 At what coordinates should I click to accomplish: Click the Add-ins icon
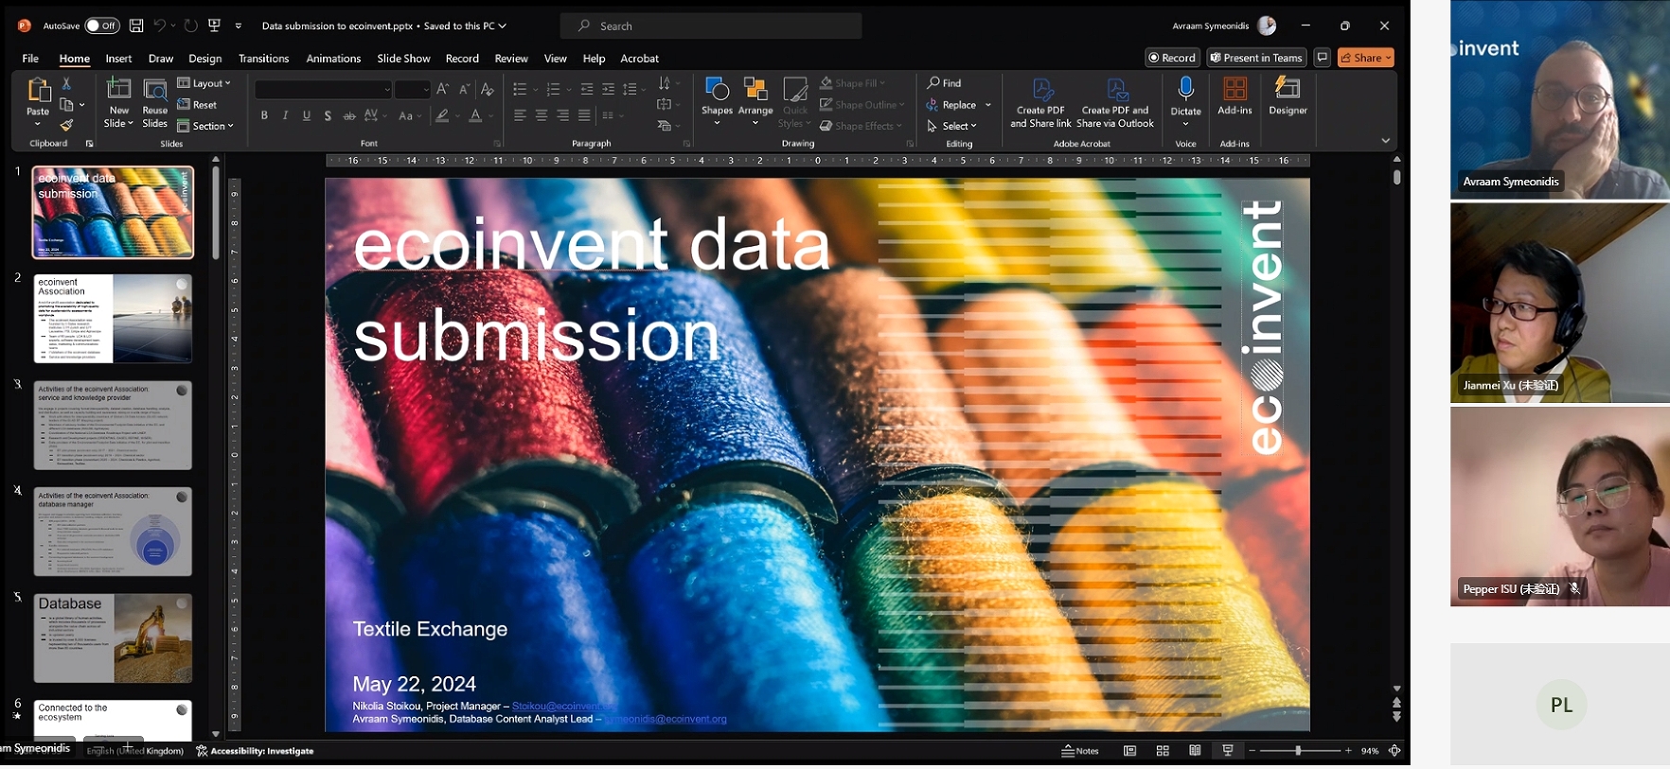(1235, 90)
